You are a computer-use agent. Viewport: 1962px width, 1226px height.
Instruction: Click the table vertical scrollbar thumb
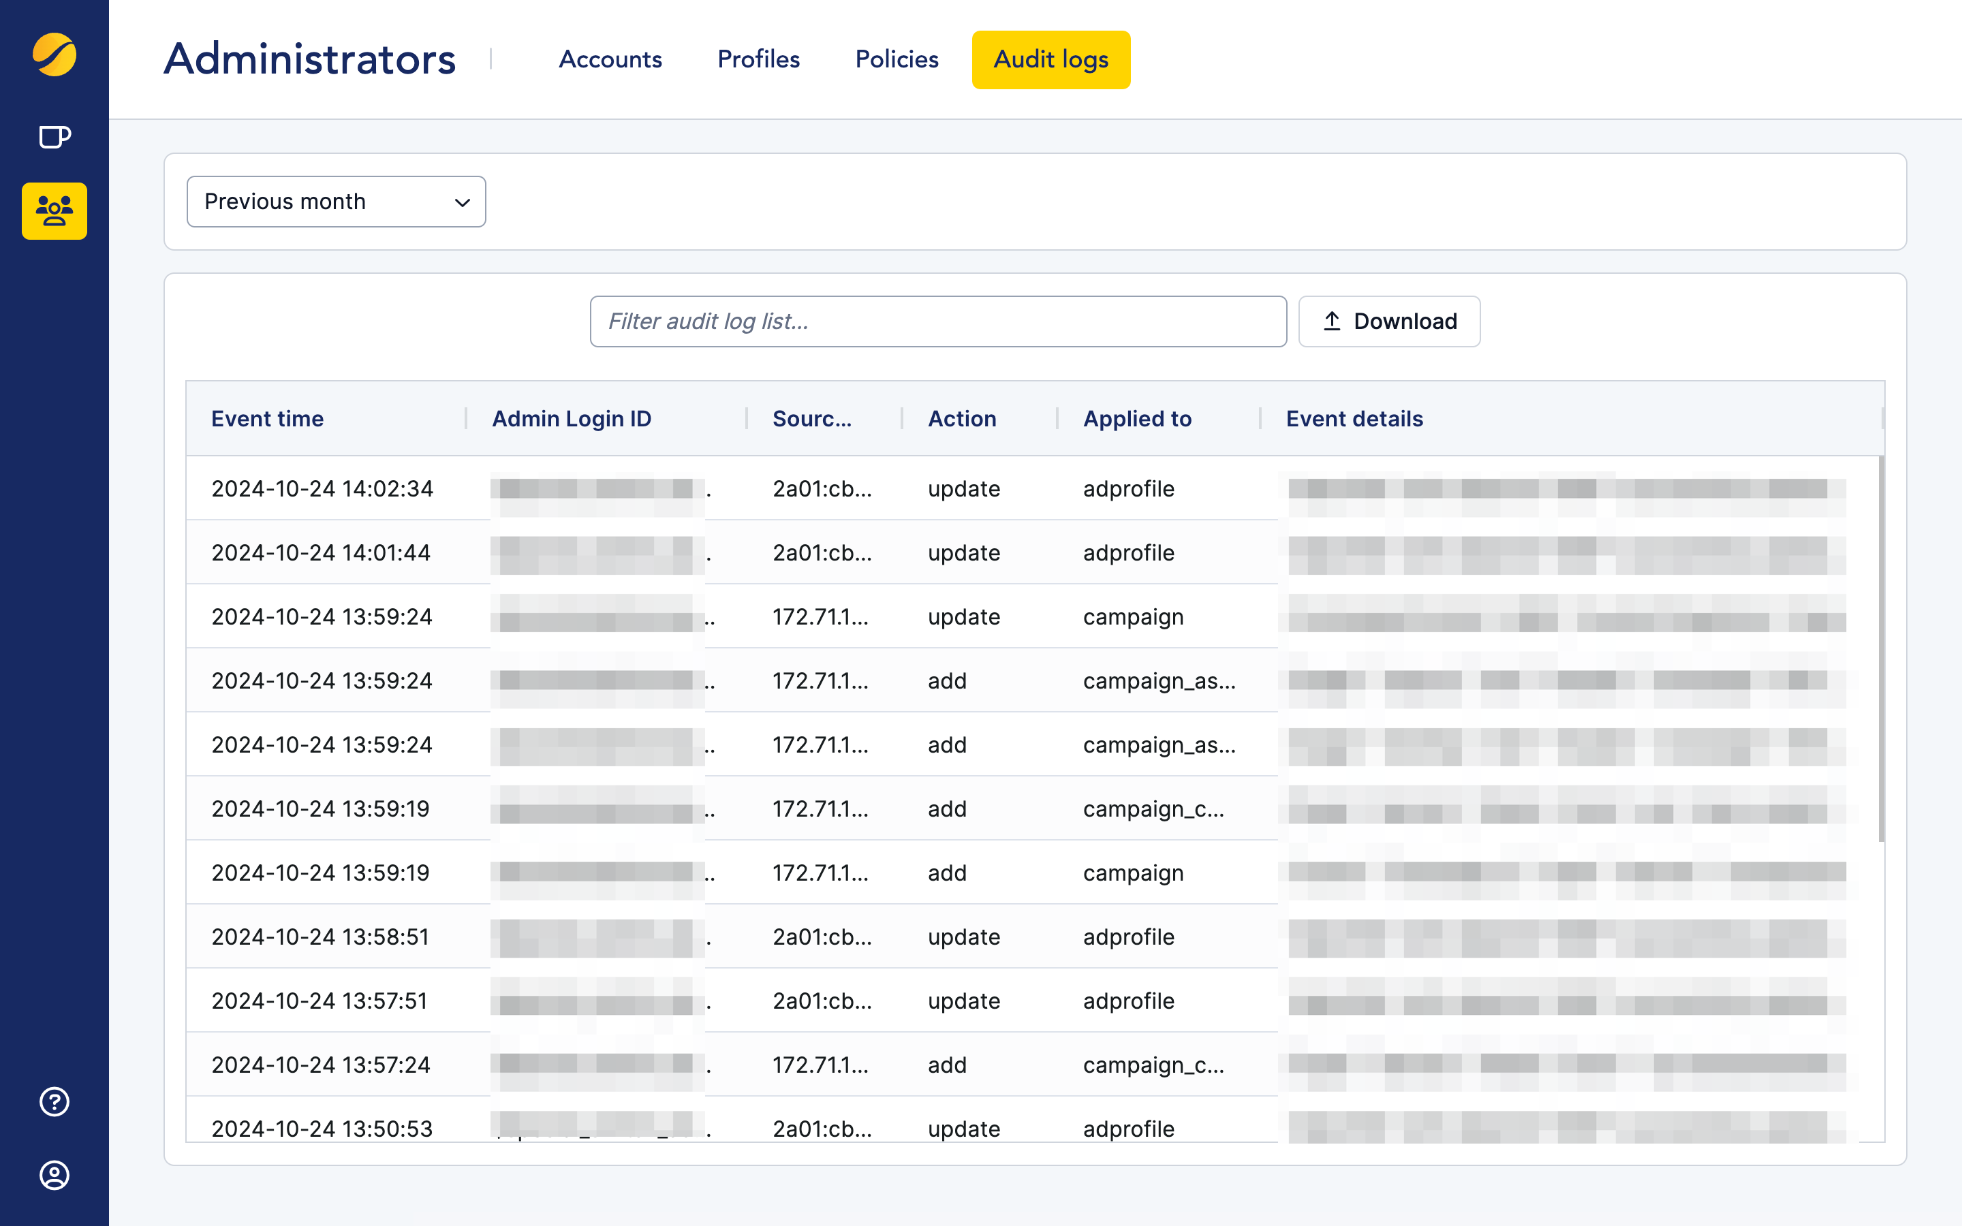tap(1881, 648)
